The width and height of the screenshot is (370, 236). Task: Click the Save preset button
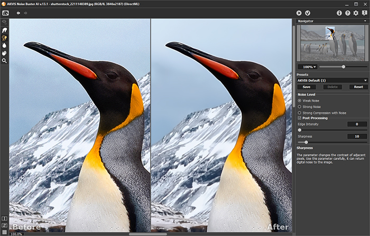point(306,87)
